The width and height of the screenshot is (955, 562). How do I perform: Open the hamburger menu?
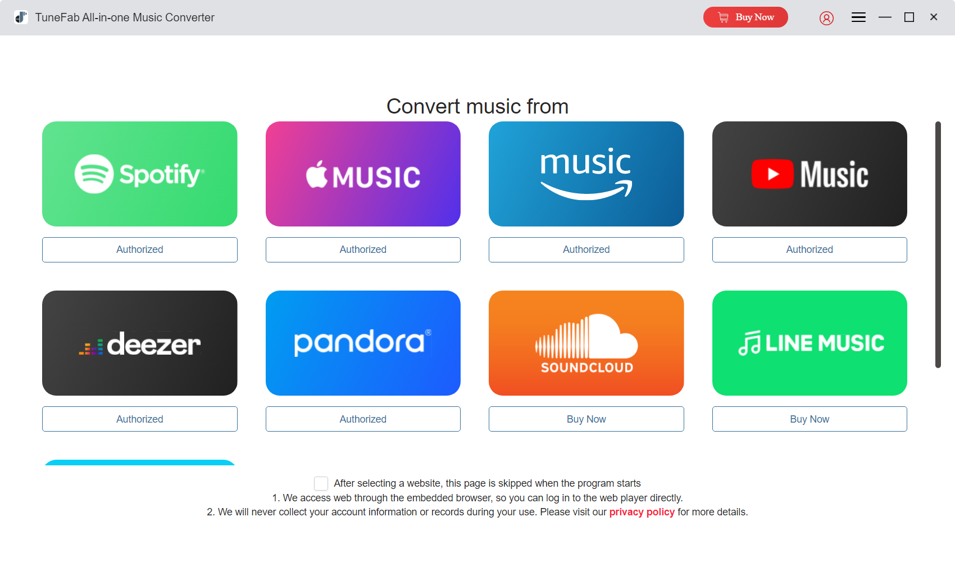click(858, 17)
